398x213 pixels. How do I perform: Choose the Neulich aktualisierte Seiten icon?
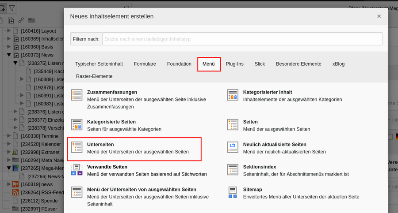tap(233, 147)
